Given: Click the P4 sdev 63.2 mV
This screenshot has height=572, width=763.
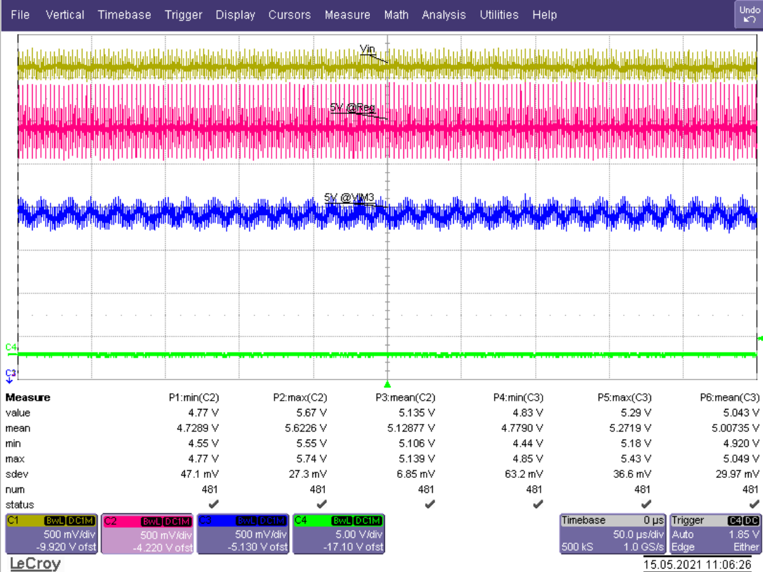Looking at the screenshot, I should [x=523, y=474].
